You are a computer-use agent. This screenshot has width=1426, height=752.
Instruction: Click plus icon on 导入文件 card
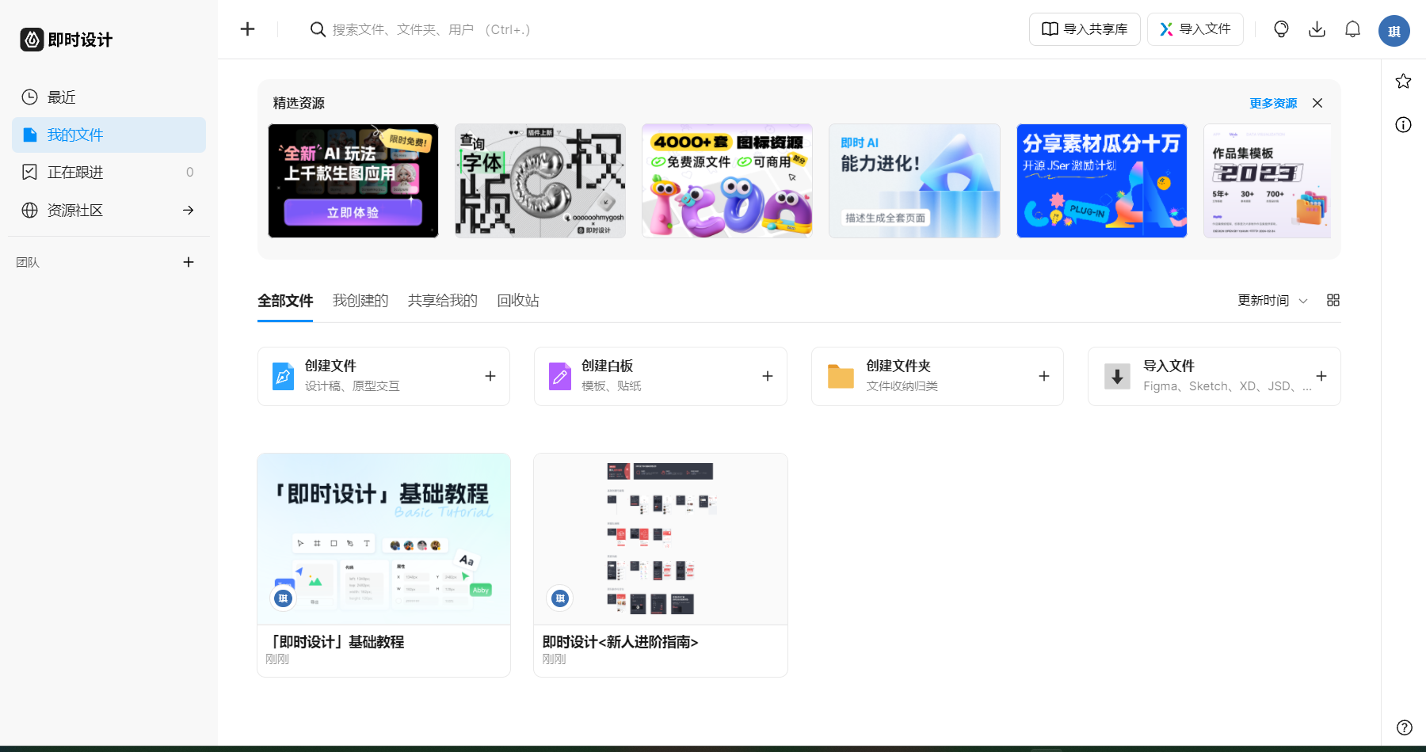(1321, 376)
